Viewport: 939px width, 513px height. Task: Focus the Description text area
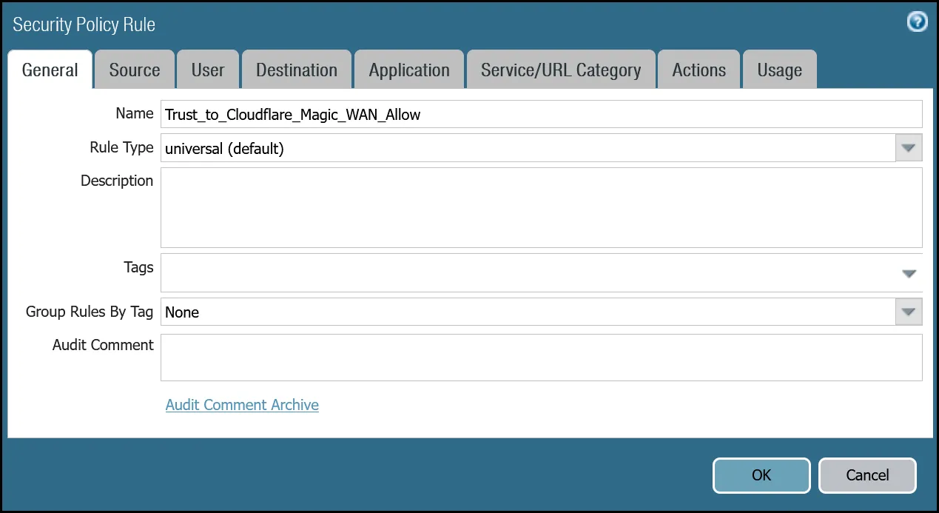point(540,207)
